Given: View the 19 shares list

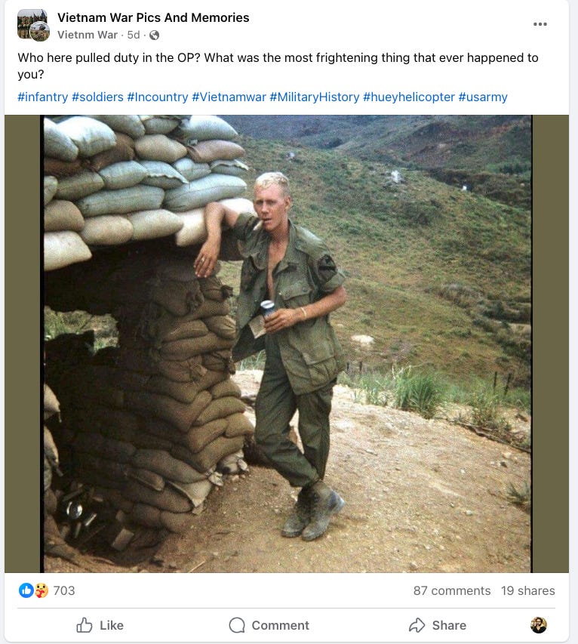Looking at the screenshot, I should tap(528, 590).
